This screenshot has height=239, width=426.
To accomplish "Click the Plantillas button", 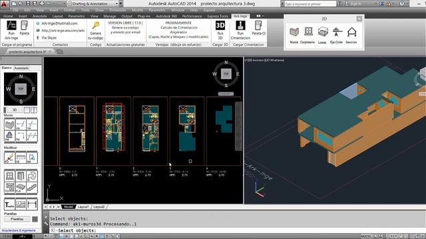I will [17, 219].
